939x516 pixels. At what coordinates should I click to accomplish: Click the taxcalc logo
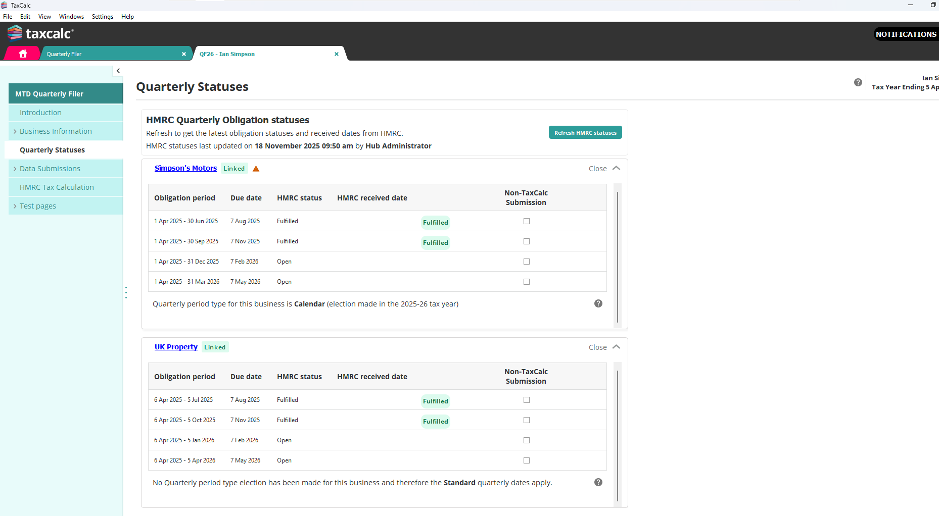(x=40, y=33)
